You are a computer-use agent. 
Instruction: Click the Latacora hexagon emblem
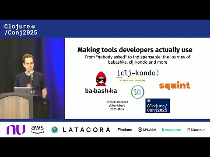pyautogui.click(x=55, y=130)
